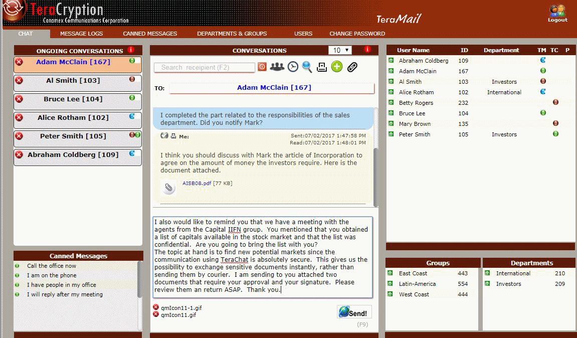Image resolution: width=577 pixels, height=338 pixels.
Task: Click the printer icon in the conversation toolbar
Action: (322, 67)
